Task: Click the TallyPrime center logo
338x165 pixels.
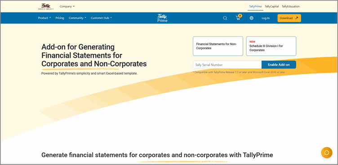Action: pos(162,18)
